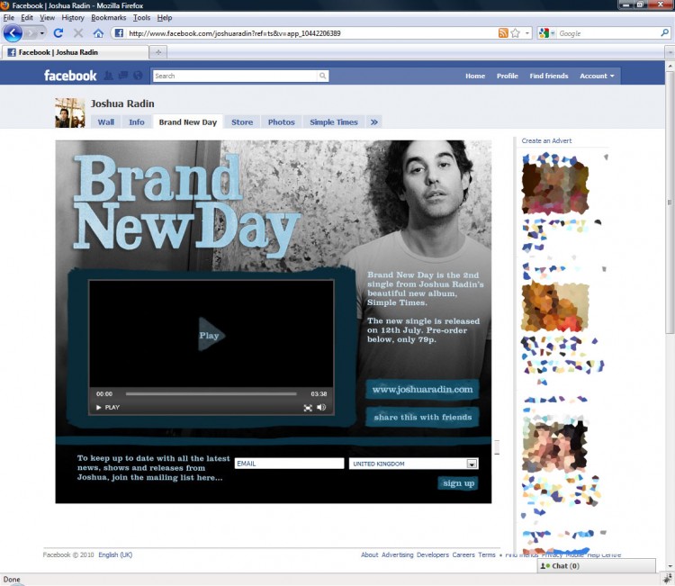Open Facebook friend requests icon
Viewport: 675px width, 586px height.
109,76
